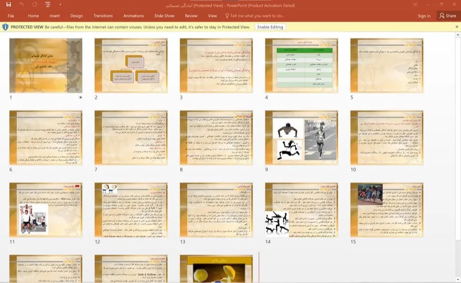Select slide 13 thumbnail
The image size is (461, 283).
tap(216, 210)
